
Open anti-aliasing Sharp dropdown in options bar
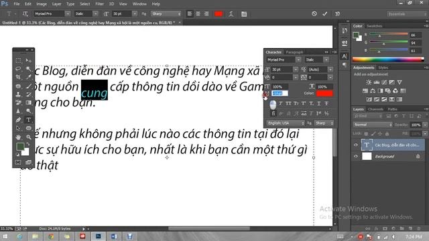pyautogui.click(x=166, y=13)
